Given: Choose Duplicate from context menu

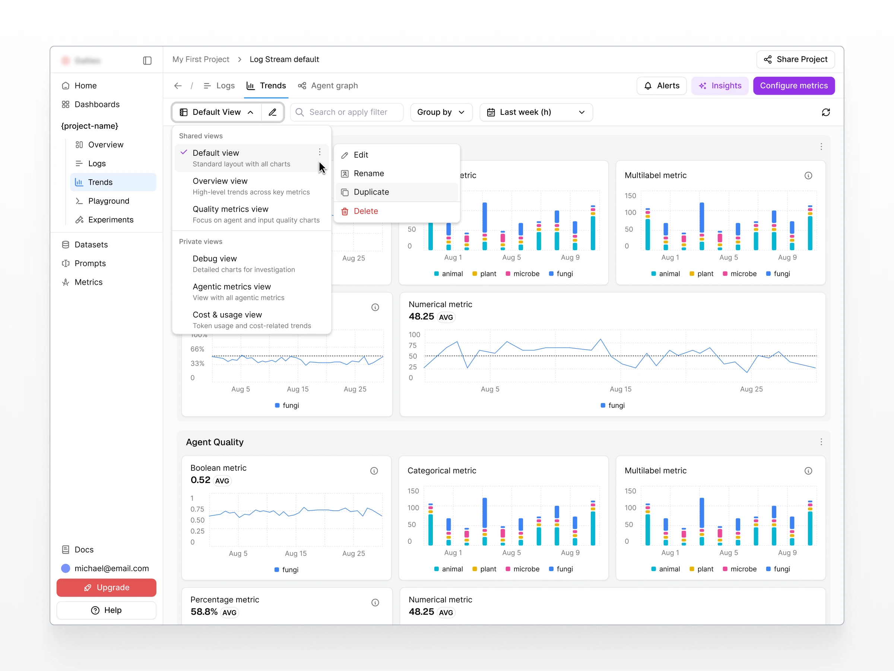Looking at the screenshot, I should click(371, 192).
